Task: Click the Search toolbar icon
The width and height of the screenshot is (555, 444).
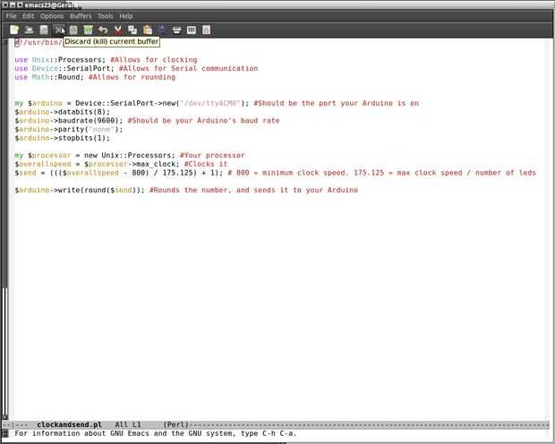Action: 162,30
